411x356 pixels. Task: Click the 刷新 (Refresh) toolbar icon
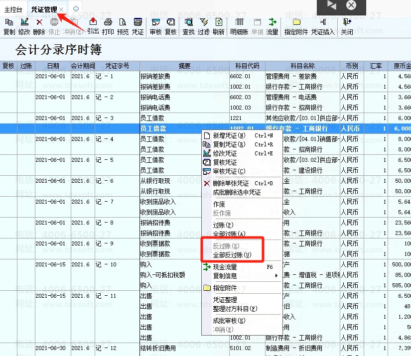click(218, 26)
